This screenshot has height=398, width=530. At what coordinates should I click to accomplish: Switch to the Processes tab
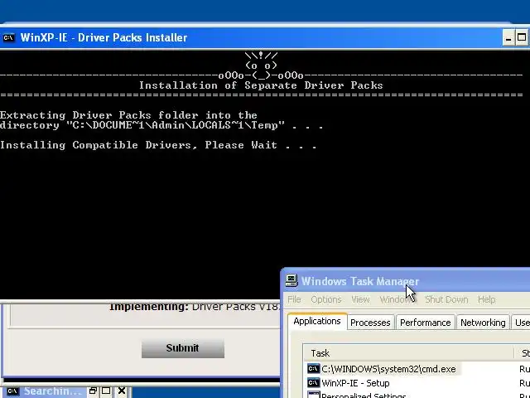370,323
